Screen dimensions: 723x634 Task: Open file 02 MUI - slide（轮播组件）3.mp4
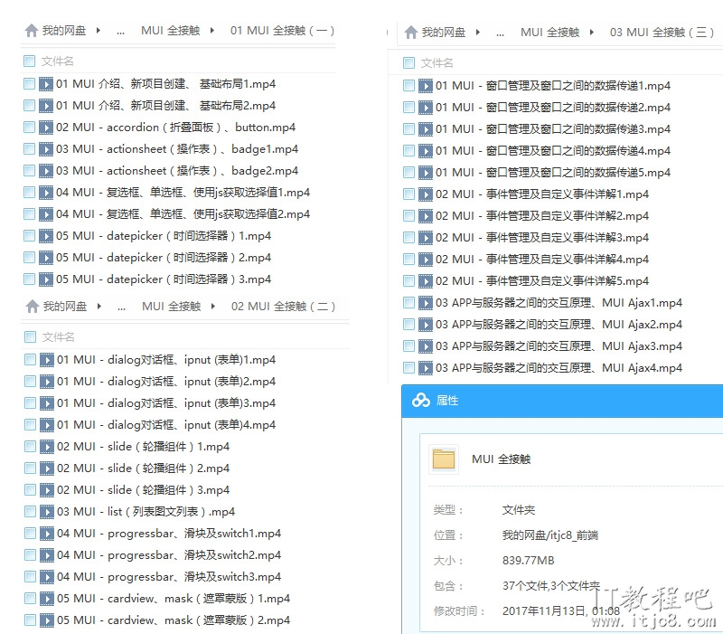(x=144, y=489)
